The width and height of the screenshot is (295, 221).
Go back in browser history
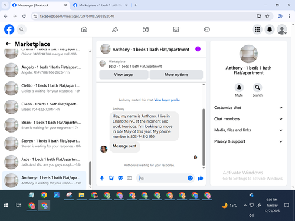coord(6,16)
